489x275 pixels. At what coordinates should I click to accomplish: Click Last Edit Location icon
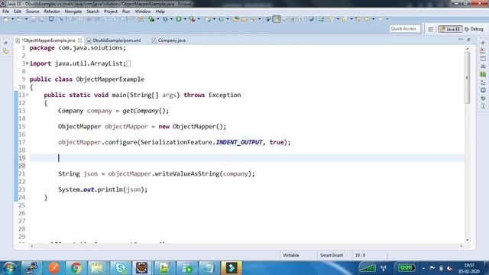click(358, 19)
